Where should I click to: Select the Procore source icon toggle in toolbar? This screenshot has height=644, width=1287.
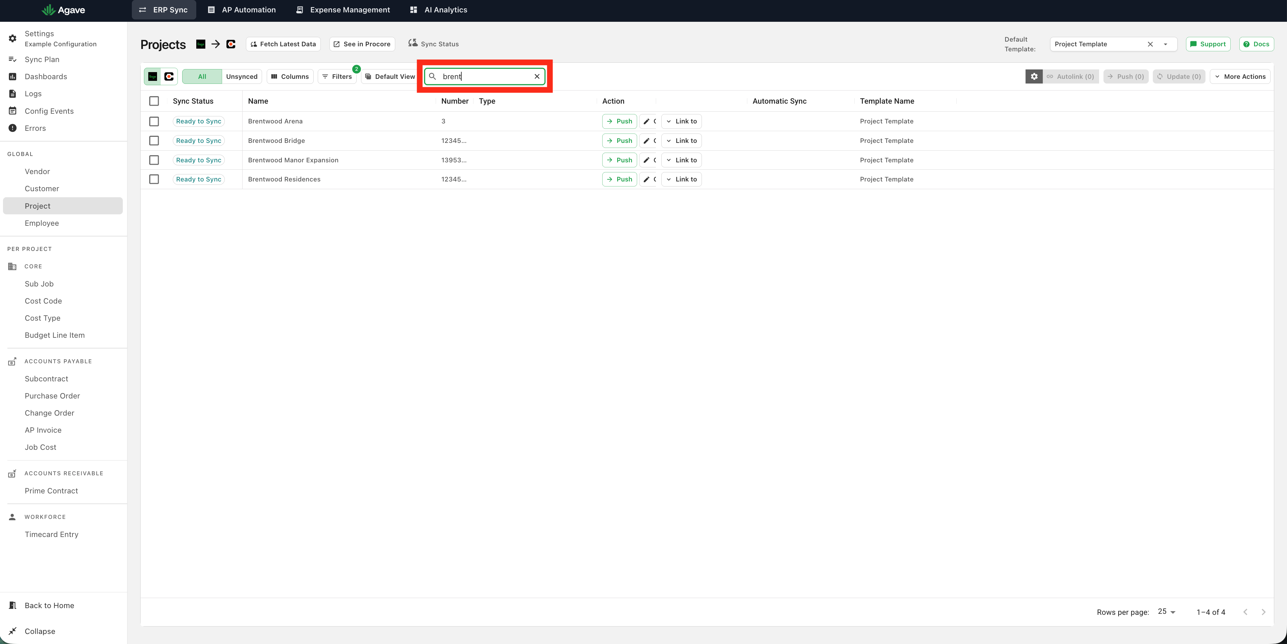(169, 76)
